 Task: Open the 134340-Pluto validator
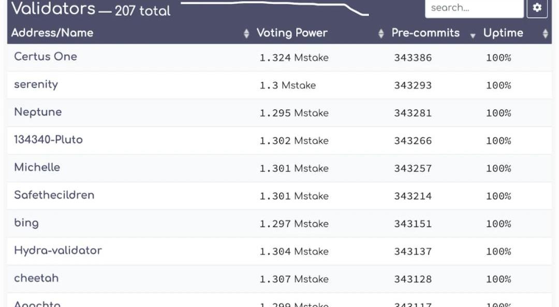pyautogui.click(x=48, y=139)
